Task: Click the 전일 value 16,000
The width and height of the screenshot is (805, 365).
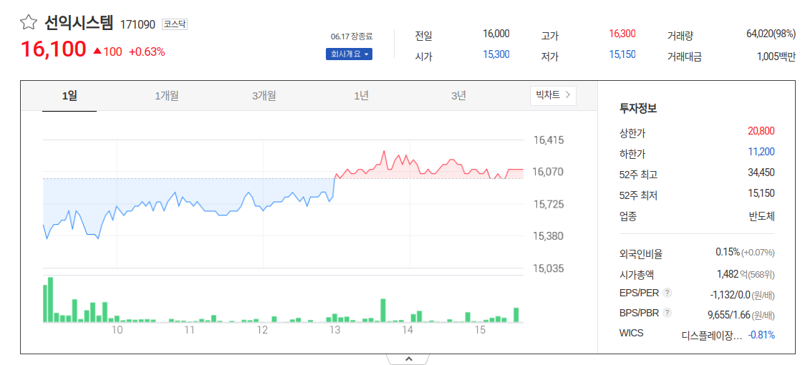Action: pyautogui.click(x=496, y=34)
